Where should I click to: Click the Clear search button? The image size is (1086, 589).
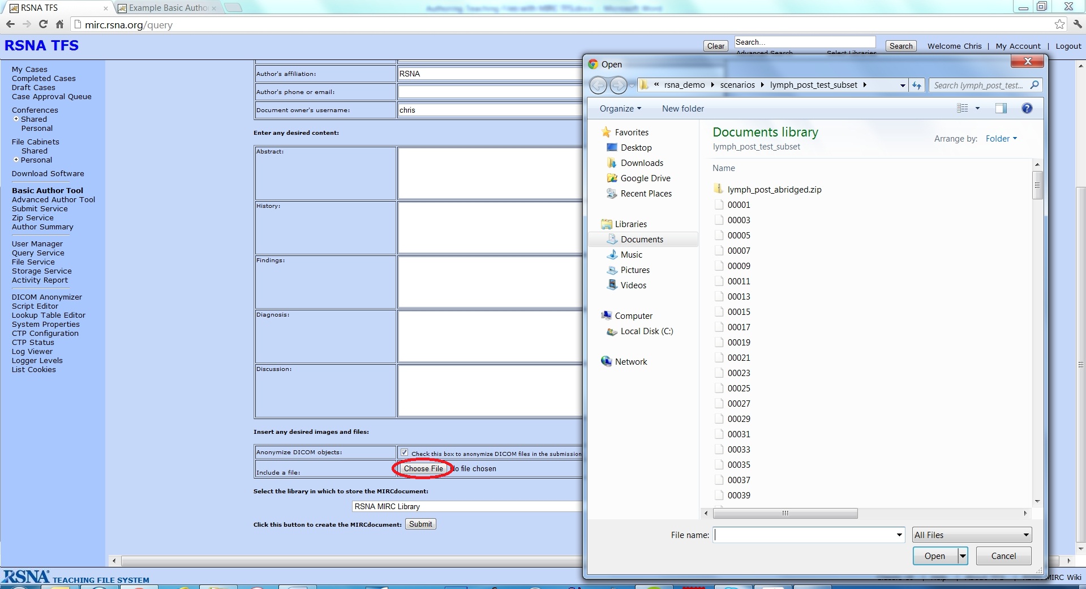[x=715, y=46]
